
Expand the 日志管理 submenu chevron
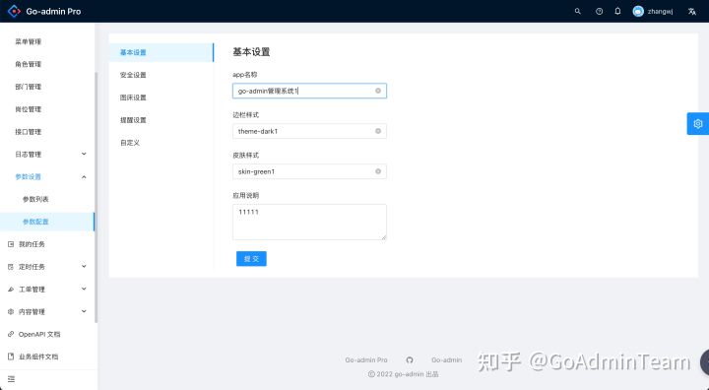(x=84, y=154)
